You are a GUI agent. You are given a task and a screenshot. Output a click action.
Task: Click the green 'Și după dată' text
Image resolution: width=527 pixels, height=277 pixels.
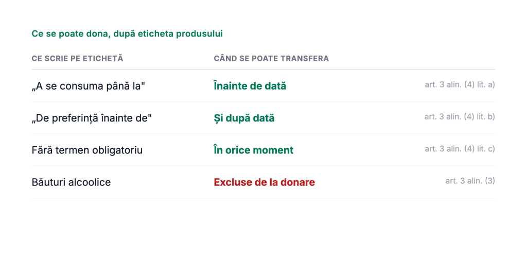pyautogui.click(x=244, y=118)
